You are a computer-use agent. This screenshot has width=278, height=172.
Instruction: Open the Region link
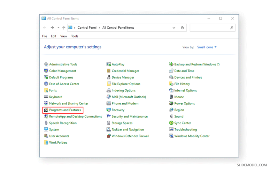[179, 110]
